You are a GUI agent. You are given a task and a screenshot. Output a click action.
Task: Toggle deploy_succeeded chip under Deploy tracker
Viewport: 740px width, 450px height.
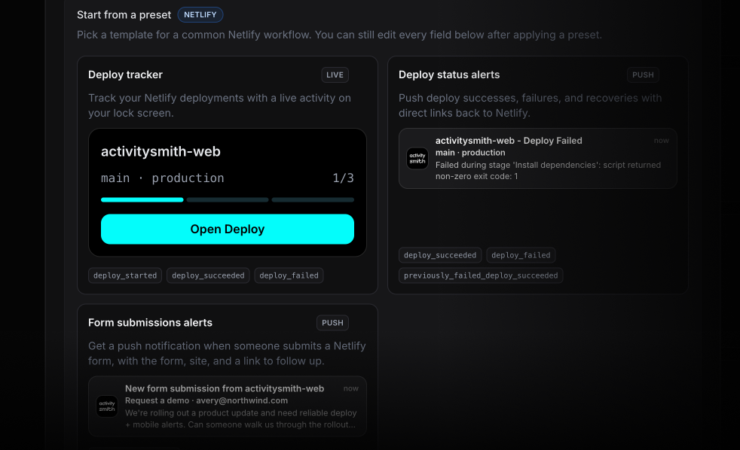coord(208,275)
